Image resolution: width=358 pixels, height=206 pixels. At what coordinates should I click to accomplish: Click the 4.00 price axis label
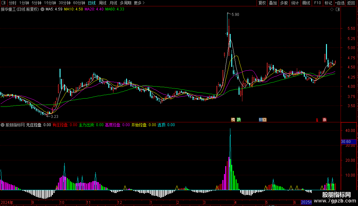click(x=351, y=87)
